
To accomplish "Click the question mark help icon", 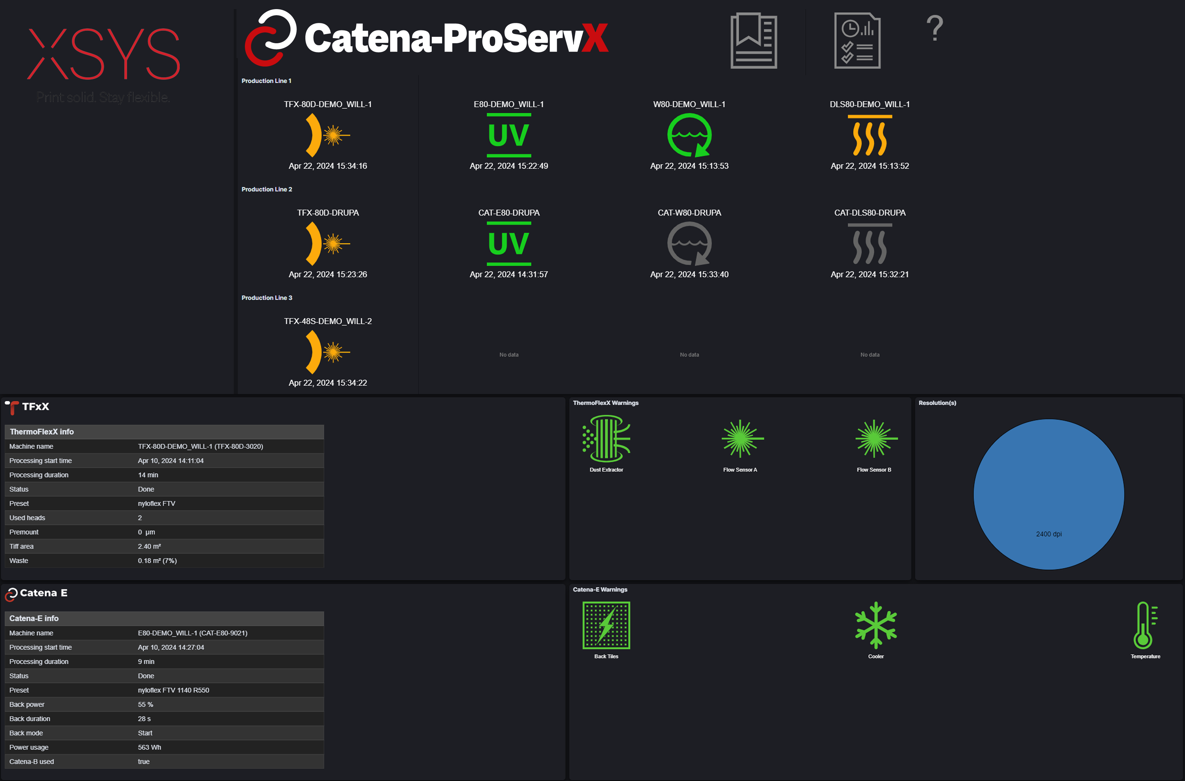I will (934, 28).
